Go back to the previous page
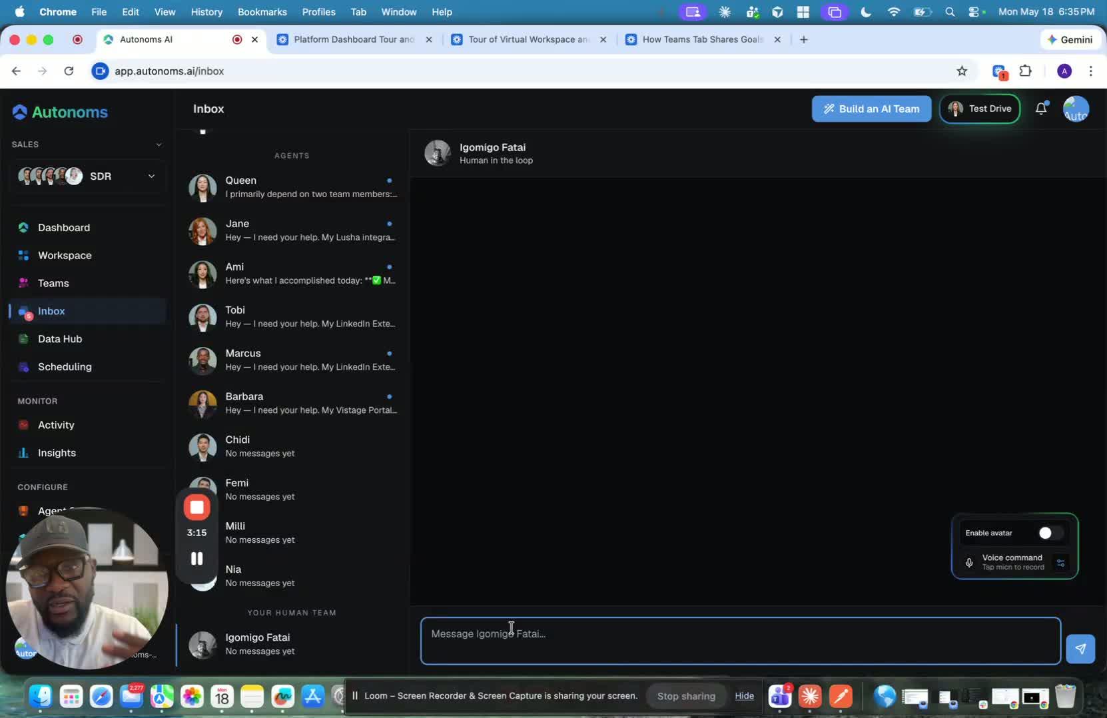This screenshot has height=718, width=1107. [x=16, y=71]
